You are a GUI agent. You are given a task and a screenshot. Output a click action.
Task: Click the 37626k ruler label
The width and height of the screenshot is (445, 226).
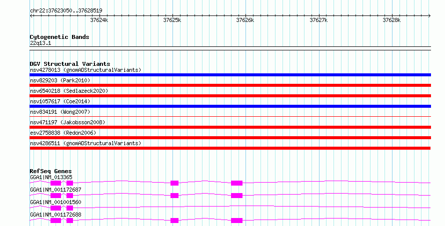coord(245,20)
